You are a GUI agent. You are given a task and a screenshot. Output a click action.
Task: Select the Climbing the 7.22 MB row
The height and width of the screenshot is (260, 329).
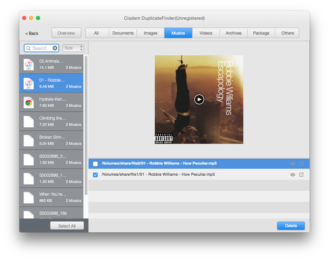(x=51, y=121)
